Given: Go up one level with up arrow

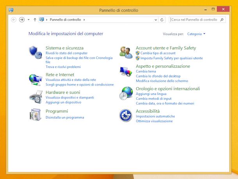Looking at the screenshot, I should (35, 20).
